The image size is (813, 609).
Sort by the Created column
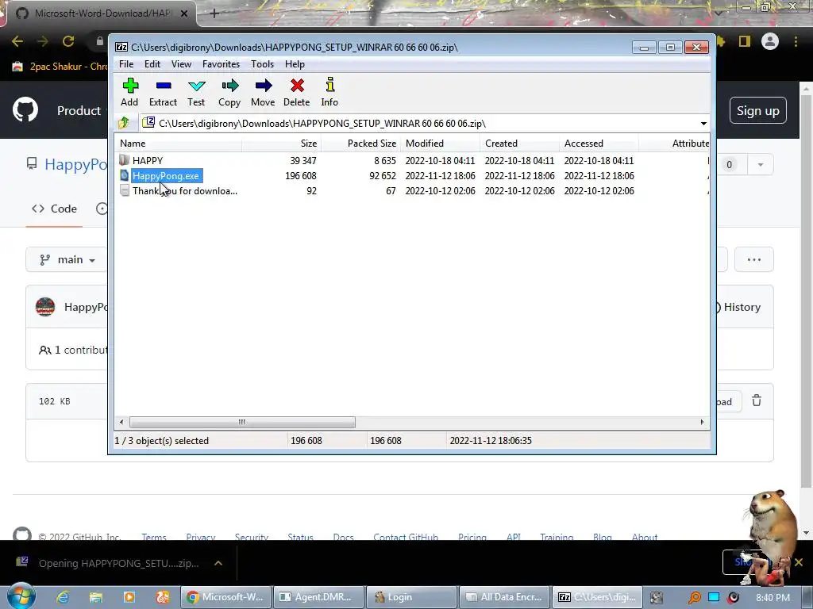pos(519,144)
